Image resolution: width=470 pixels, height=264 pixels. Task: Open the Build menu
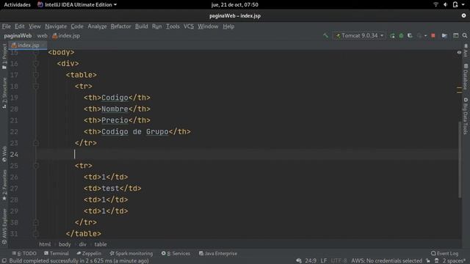pos(142,26)
